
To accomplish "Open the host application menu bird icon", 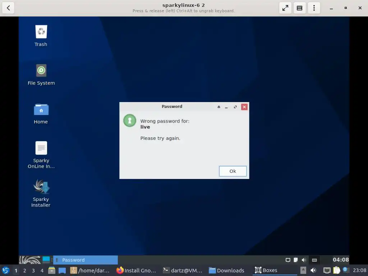I will (x=6, y=270).
